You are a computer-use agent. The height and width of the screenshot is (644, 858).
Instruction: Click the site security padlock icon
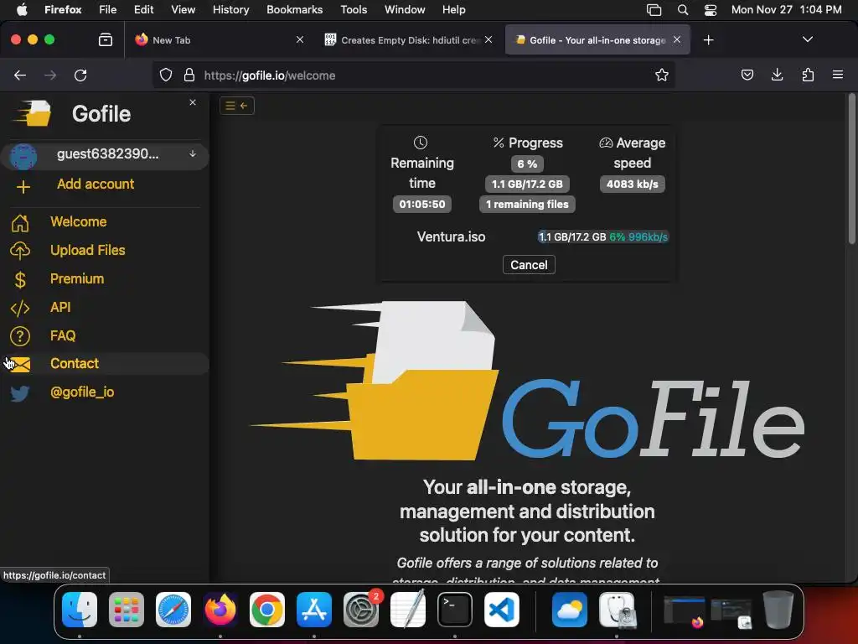[189, 75]
